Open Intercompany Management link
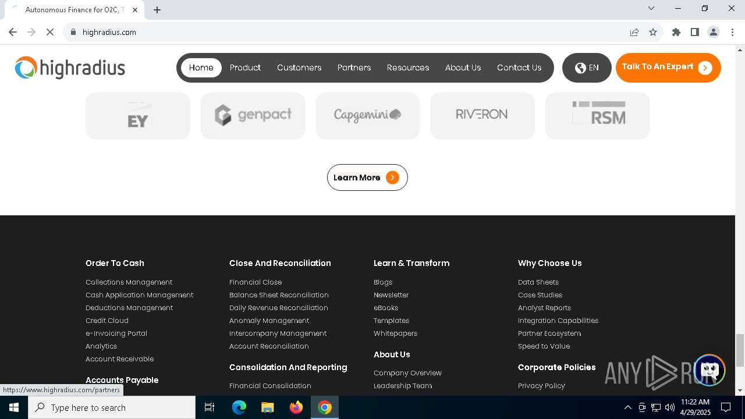Image resolution: width=745 pixels, height=419 pixels. (278, 333)
